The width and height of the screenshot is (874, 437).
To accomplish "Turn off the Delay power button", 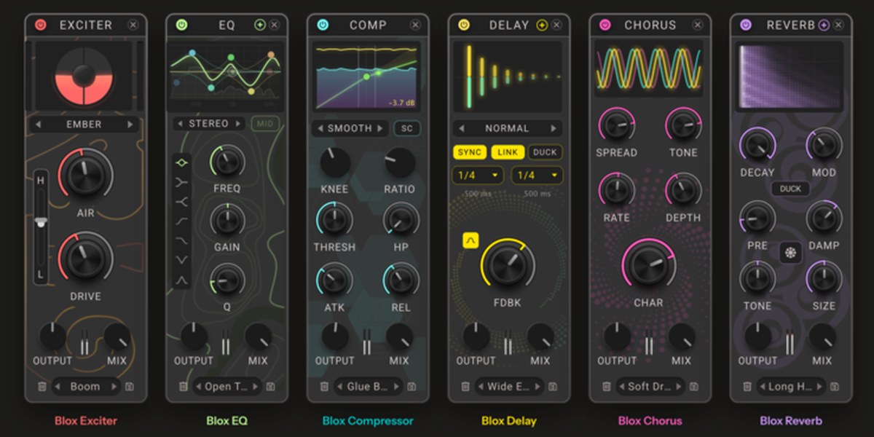I will click(x=463, y=25).
